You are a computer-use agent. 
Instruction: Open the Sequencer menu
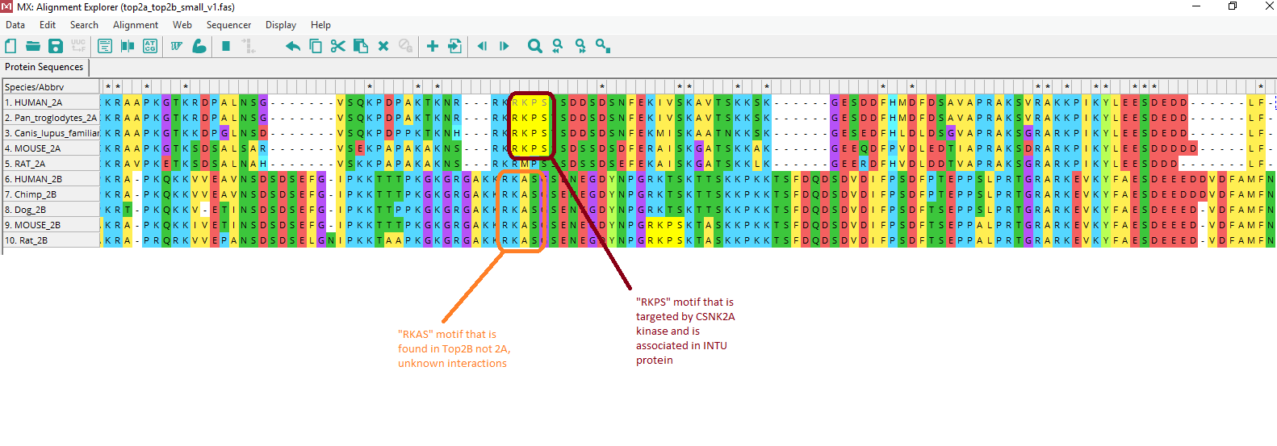(228, 25)
